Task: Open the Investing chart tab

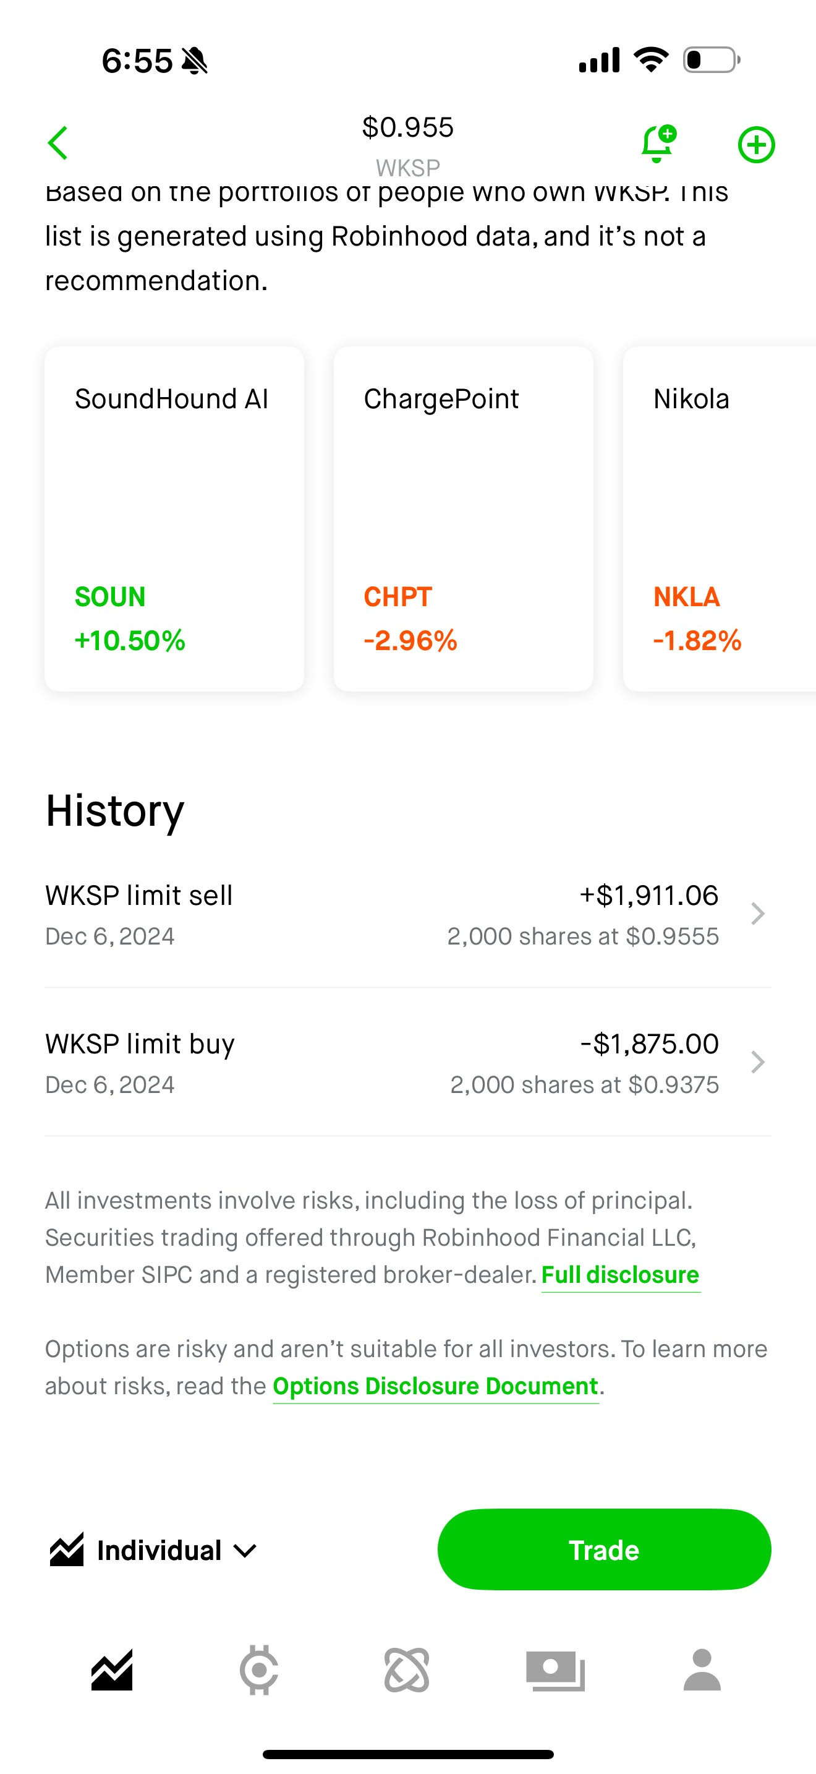Action: point(112,1671)
